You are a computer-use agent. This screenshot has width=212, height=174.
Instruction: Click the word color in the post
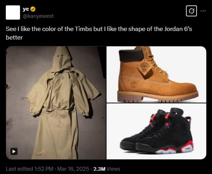pyautogui.click(x=49, y=29)
